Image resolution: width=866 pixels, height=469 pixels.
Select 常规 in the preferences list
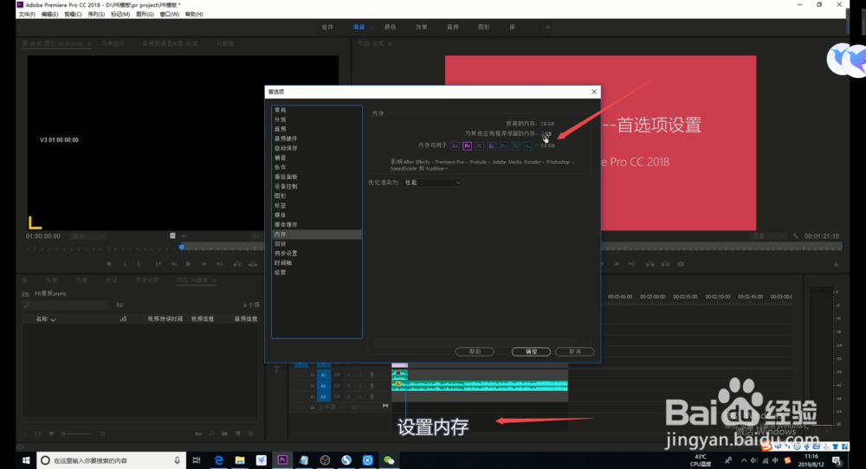pos(281,110)
